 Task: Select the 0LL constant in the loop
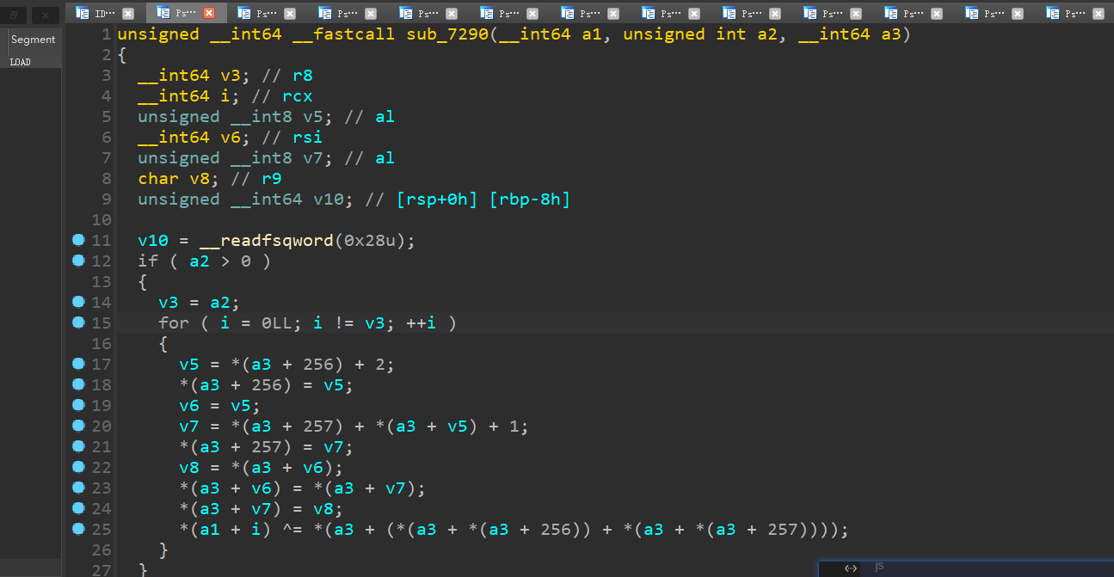[277, 323]
